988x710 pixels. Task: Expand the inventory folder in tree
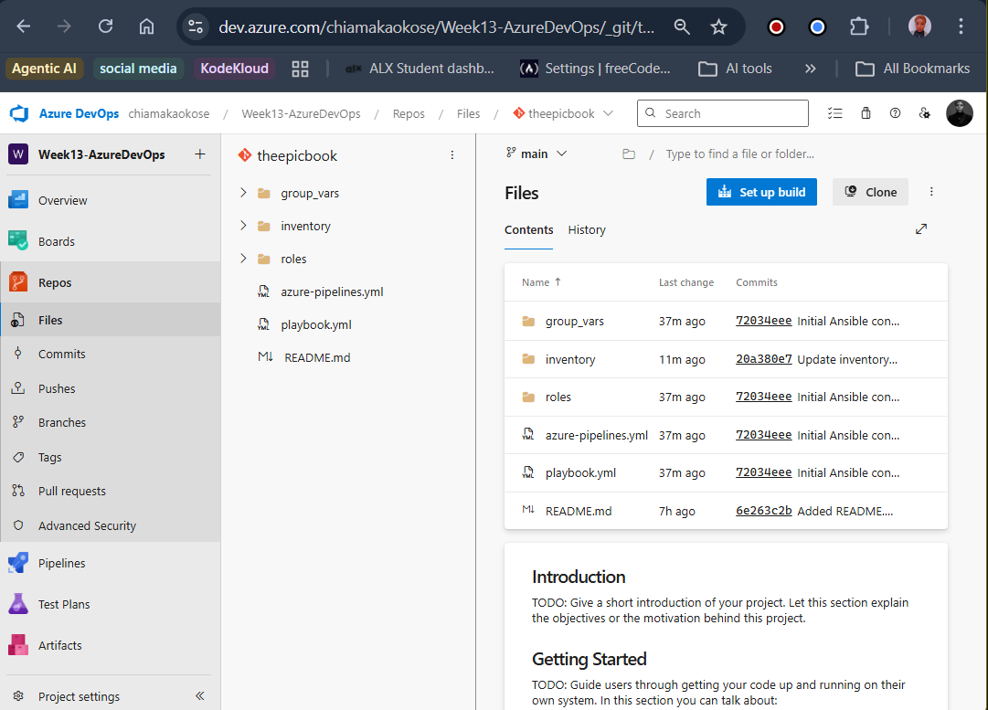point(243,226)
